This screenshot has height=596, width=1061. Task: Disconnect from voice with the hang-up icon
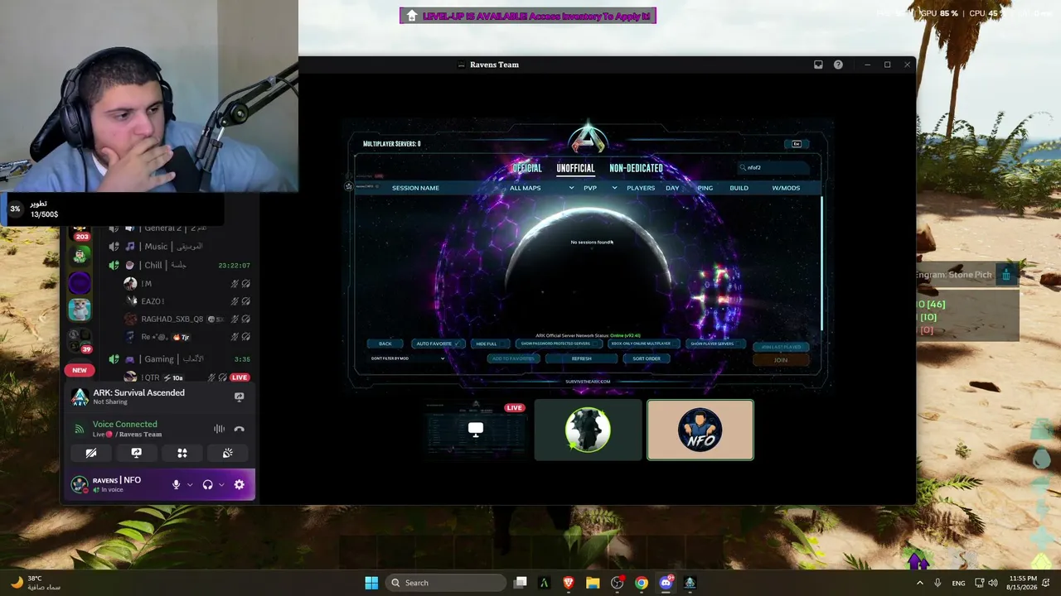[x=240, y=429]
